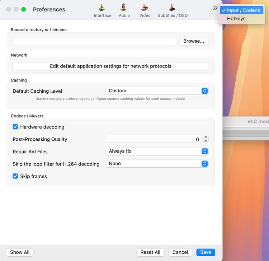Open the Subtitles / OSD cone icon
This screenshot has height=261, width=269.
pos(173,8)
